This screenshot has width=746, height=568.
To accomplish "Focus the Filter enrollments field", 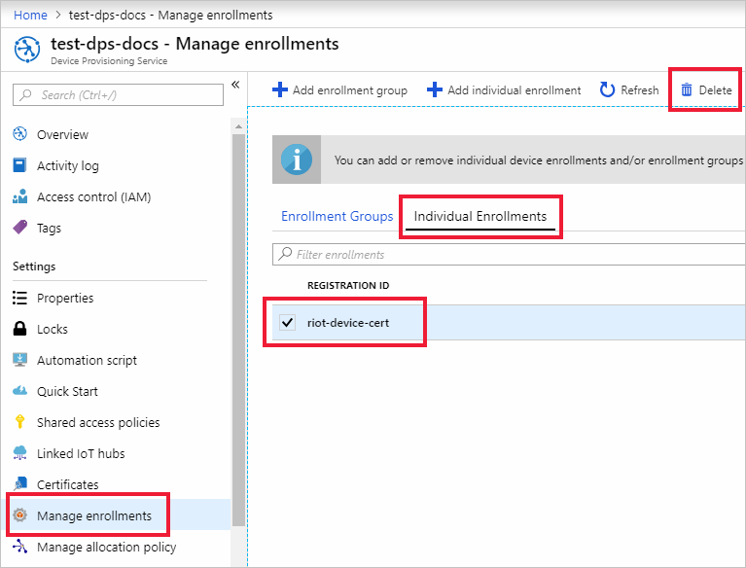I will tap(509, 254).
